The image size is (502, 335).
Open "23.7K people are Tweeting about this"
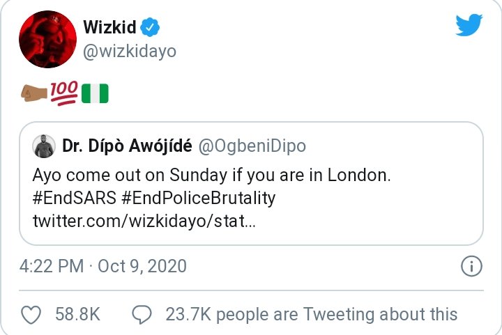pyautogui.click(x=311, y=315)
